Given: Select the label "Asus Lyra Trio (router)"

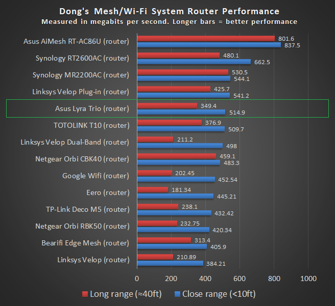Looking at the screenshot, I should pos(92,108).
